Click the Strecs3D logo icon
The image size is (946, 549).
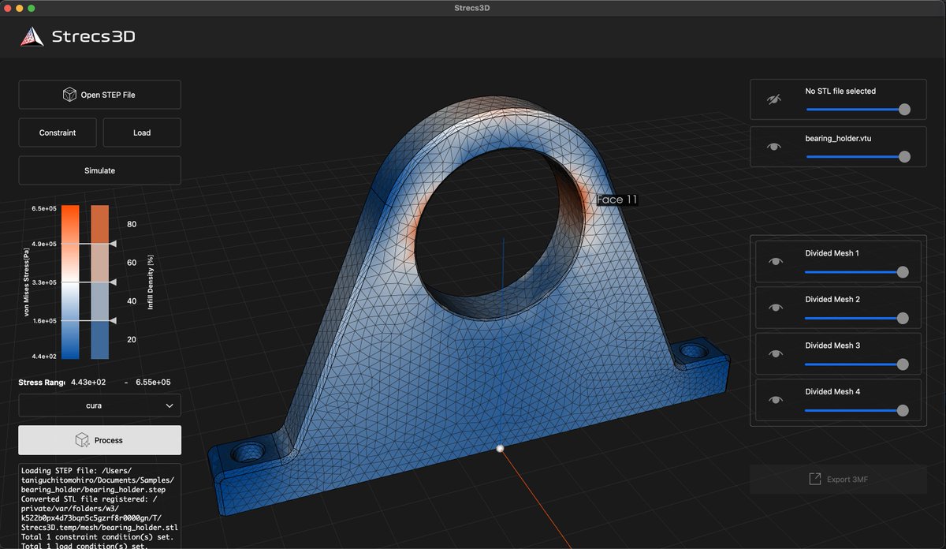(x=32, y=36)
